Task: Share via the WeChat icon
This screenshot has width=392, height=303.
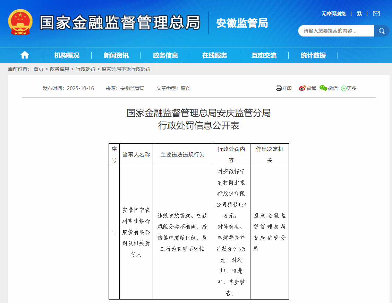Action: click(323, 88)
